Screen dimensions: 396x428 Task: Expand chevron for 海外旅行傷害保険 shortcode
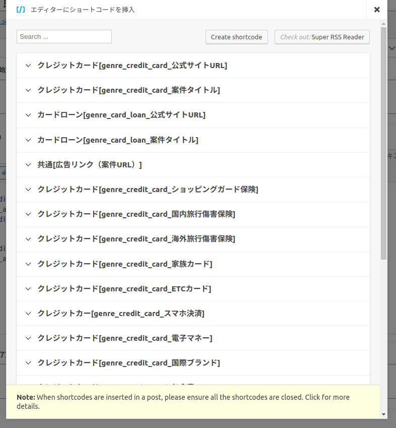(x=28, y=238)
